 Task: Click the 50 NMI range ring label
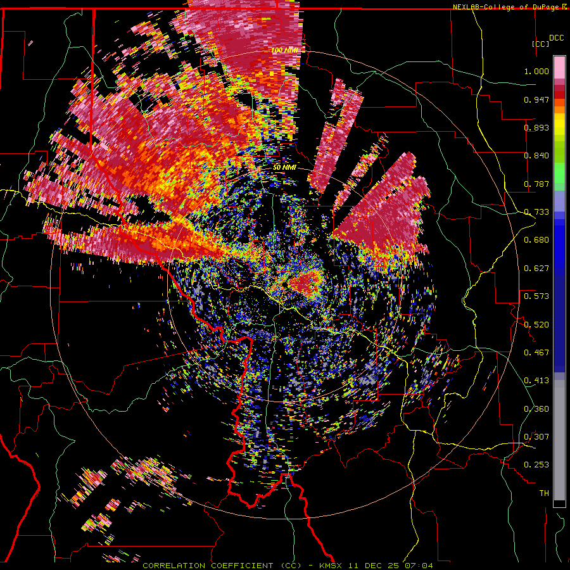(x=284, y=168)
